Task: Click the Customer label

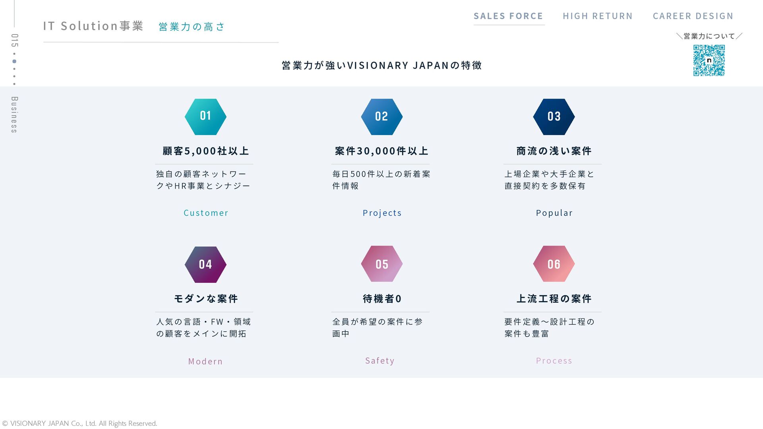Action: pos(206,213)
